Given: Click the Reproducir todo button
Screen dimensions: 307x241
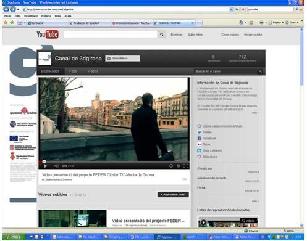Looking at the screenshot, I should click(x=173, y=195).
